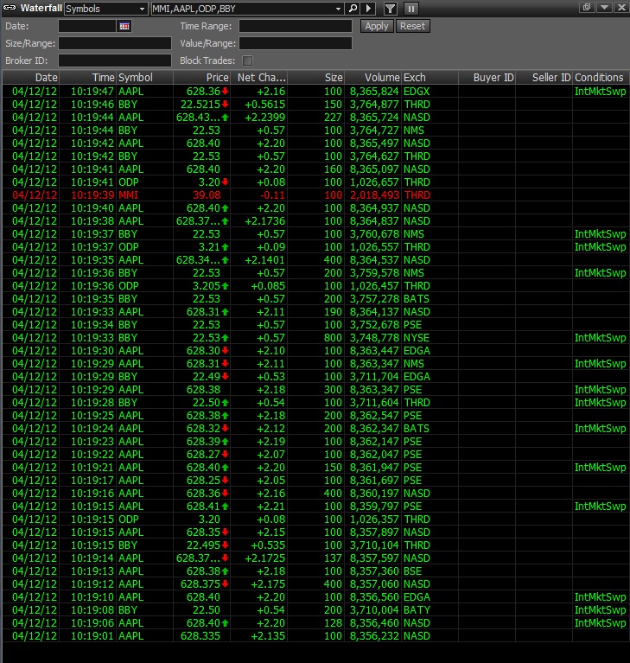Click BBY price 22.495 at 10:19:15
Viewport: 630px width, 663px height.
(x=203, y=545)
